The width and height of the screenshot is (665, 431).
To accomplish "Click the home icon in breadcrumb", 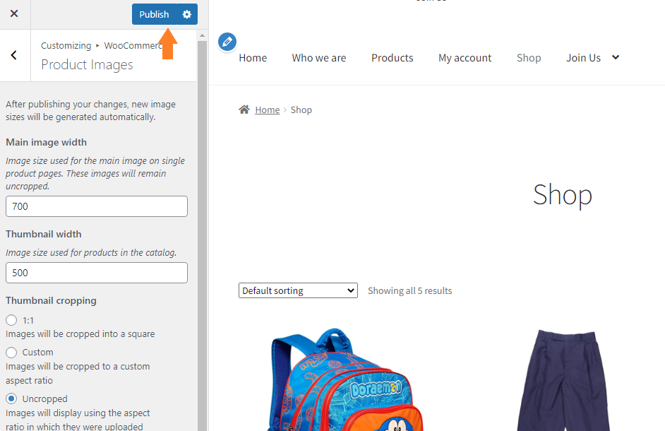I will pyautogui.click(x=244, y=110).
